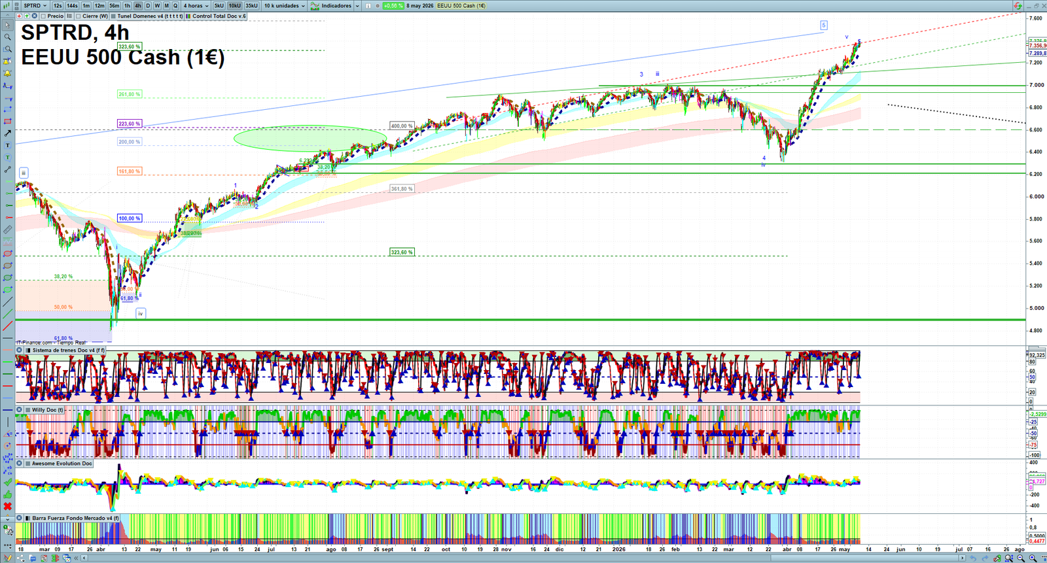This screenshot has height=563, width=1047.
Task: Open the SPTRD symbol dropdown
Action: [x=35, y=6]
